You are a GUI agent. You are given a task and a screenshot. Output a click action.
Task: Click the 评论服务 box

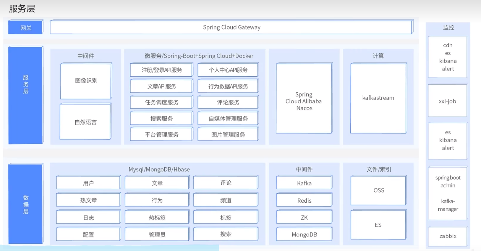228,102
